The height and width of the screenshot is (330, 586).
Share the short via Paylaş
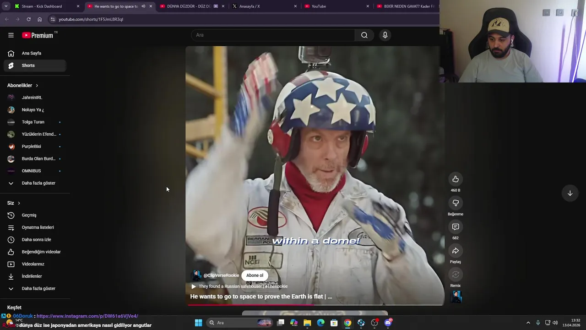pos(456,251)
